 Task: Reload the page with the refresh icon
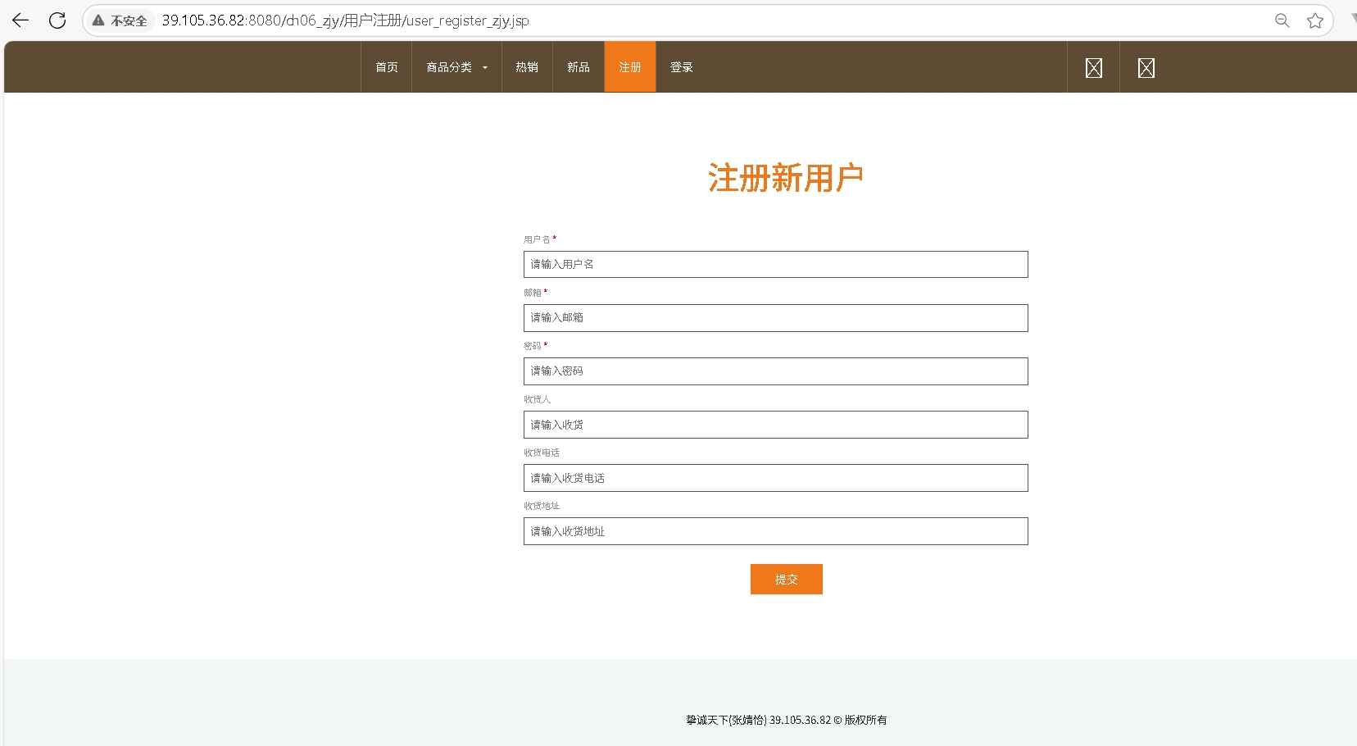point(57,20)
